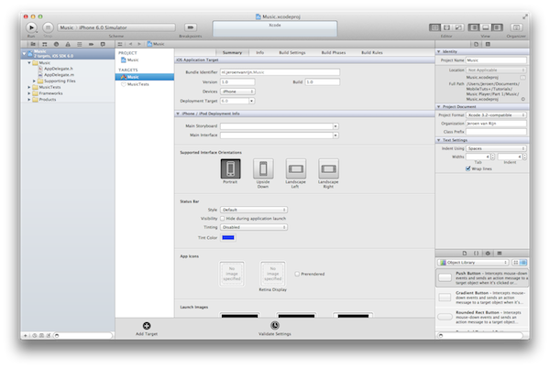
Task: Switch to the Build Phases tab
Action: point(334,52)
